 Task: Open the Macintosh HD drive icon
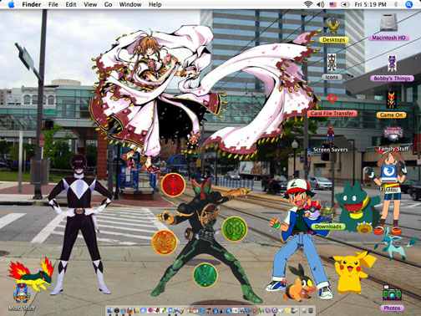[388, 22]
